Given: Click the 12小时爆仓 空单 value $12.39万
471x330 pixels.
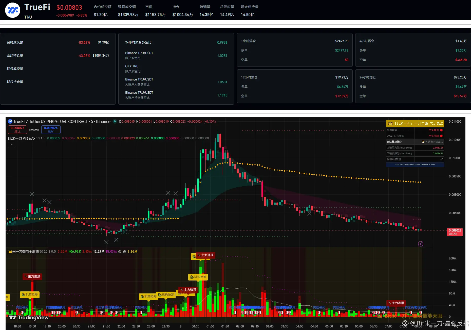Looking at the screenshot, I should click(342, 96).
